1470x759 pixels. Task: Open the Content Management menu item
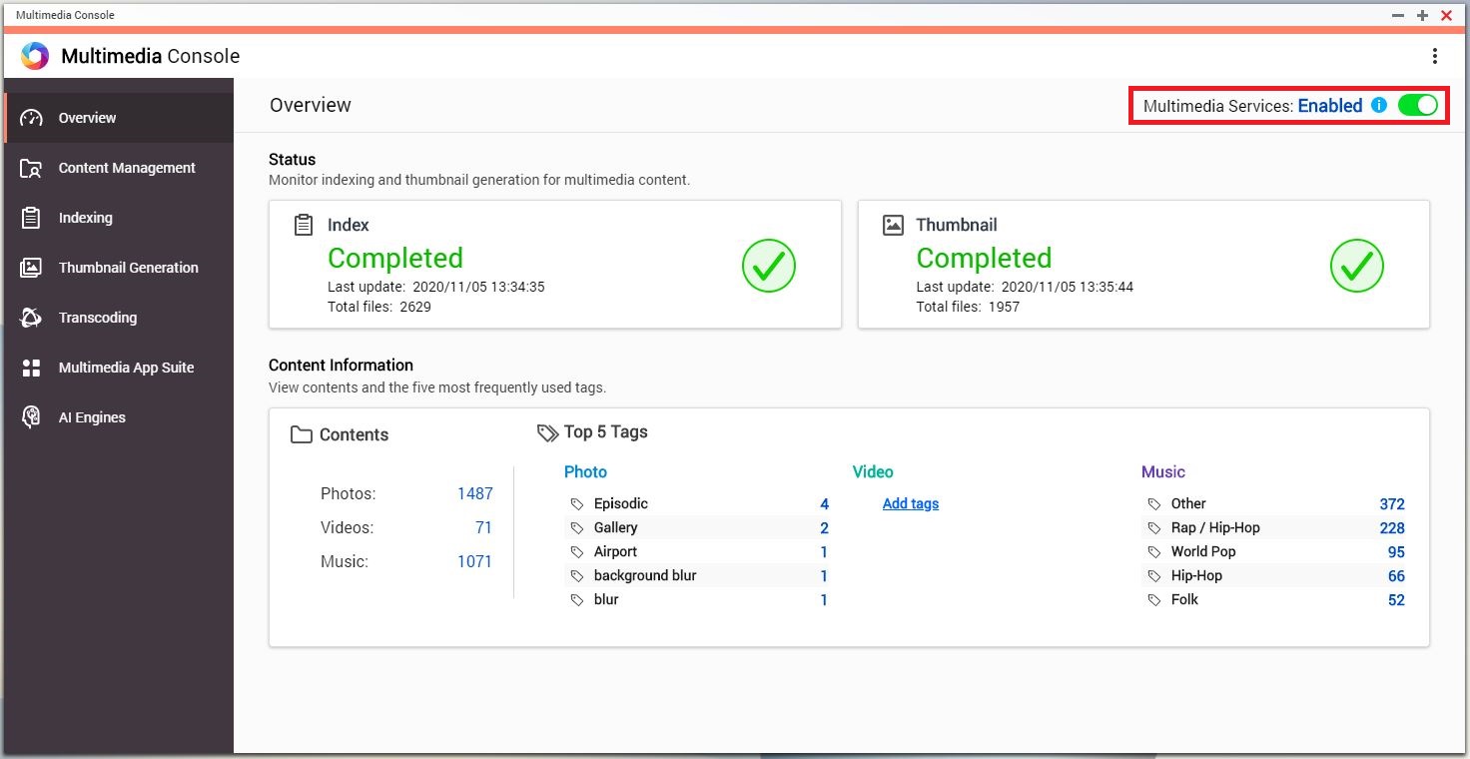click(x=127, y=168)
